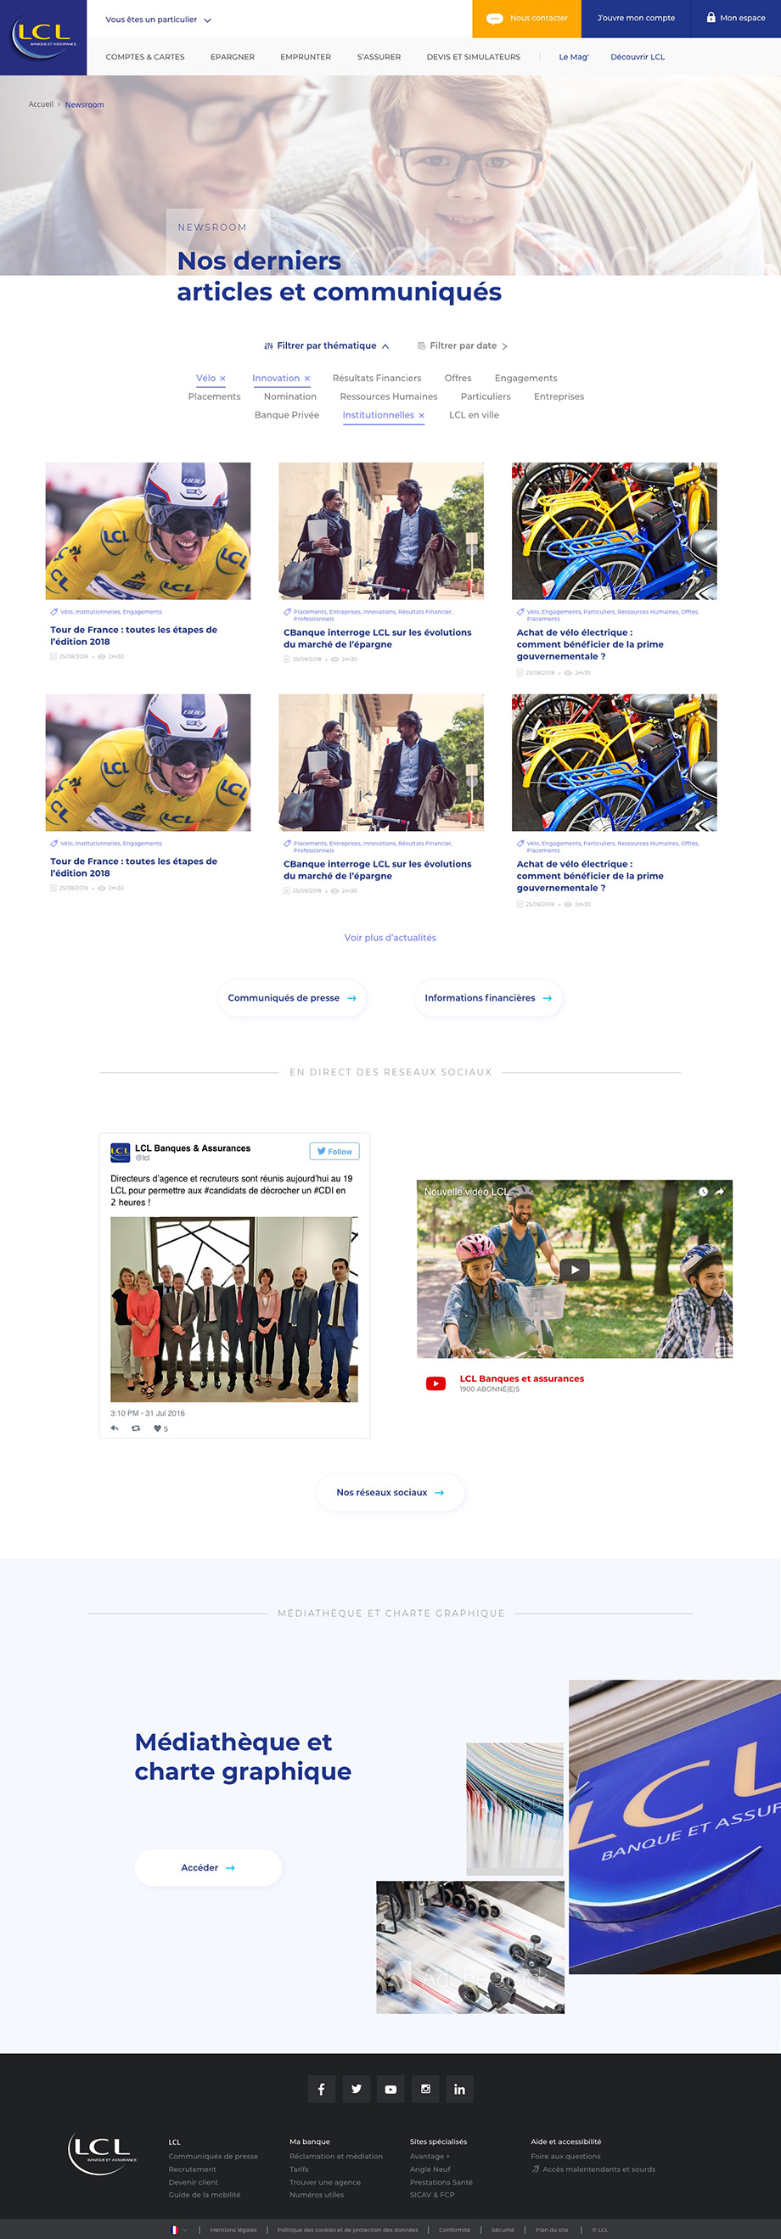Expand the Filtrer par date option
The image size is (781, 2239).
(462, 346)
